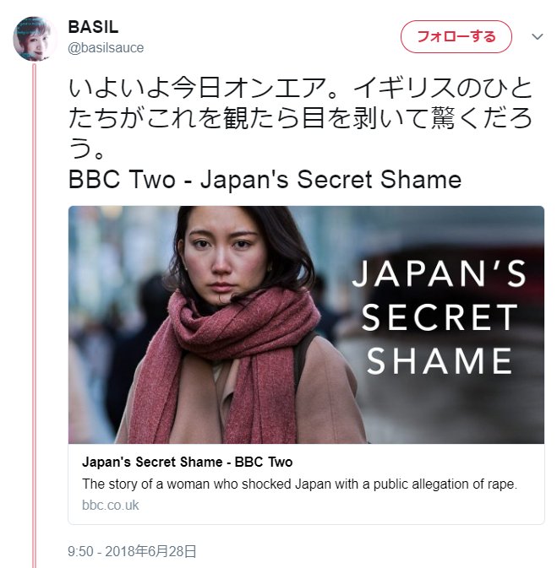Click the card description about public allegation
This screenshot has height=568, width=557.
click(x=299, y=484)
